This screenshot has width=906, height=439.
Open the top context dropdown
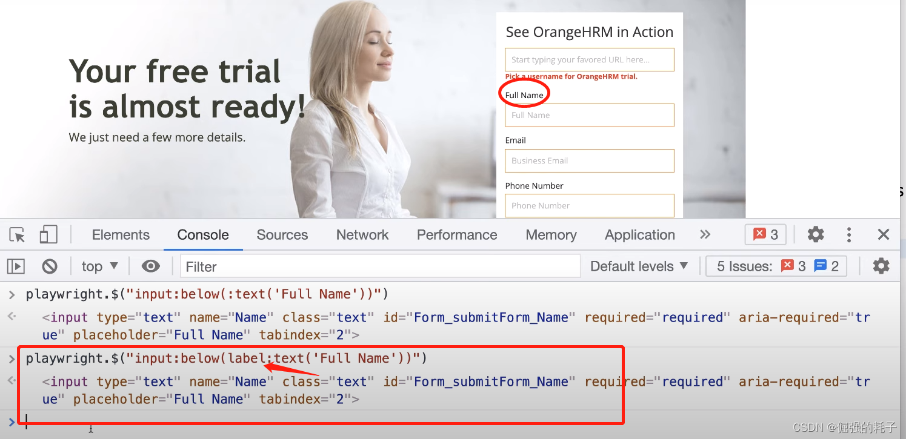pyautogui.click(x=99, y=266)
